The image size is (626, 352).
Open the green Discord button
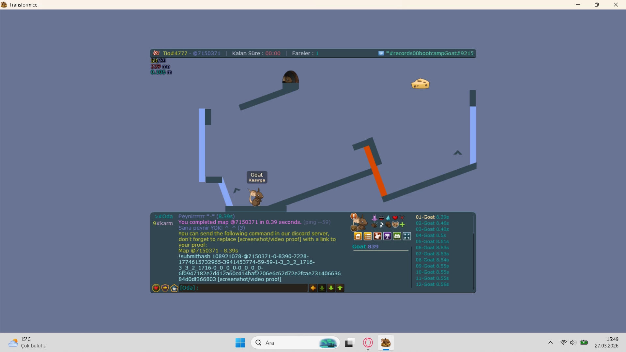tap(397, 236)
